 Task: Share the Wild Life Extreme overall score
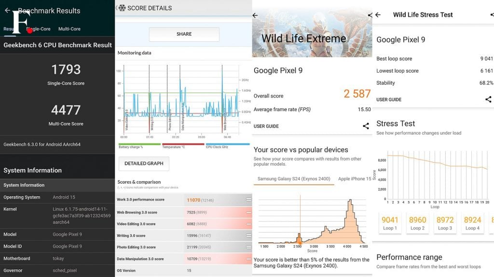(366, 126)
